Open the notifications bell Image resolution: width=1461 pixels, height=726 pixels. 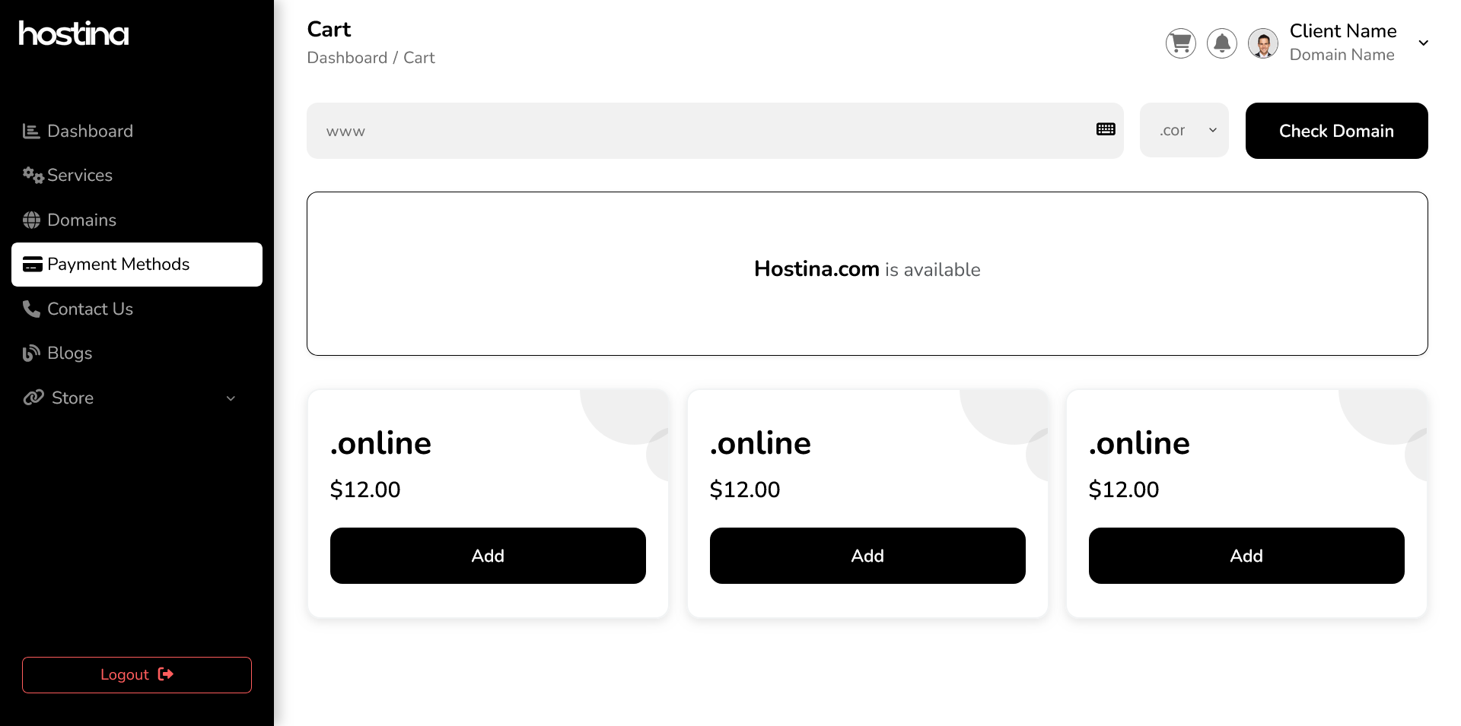point(1221,43)
